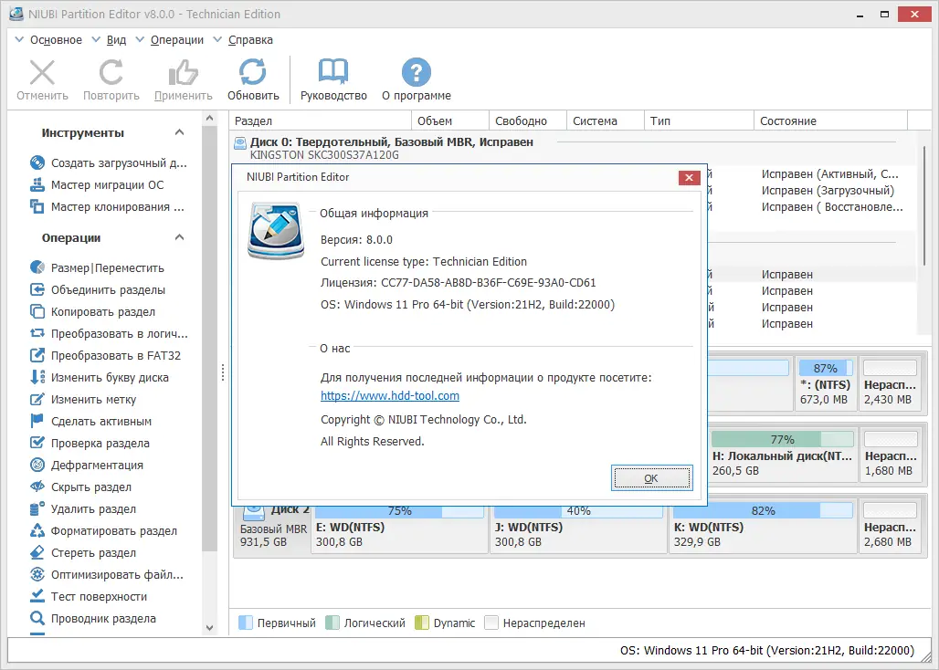Viewport: 939px width, 670px height.
Task: Open the Справка menu
Action: 249,39
